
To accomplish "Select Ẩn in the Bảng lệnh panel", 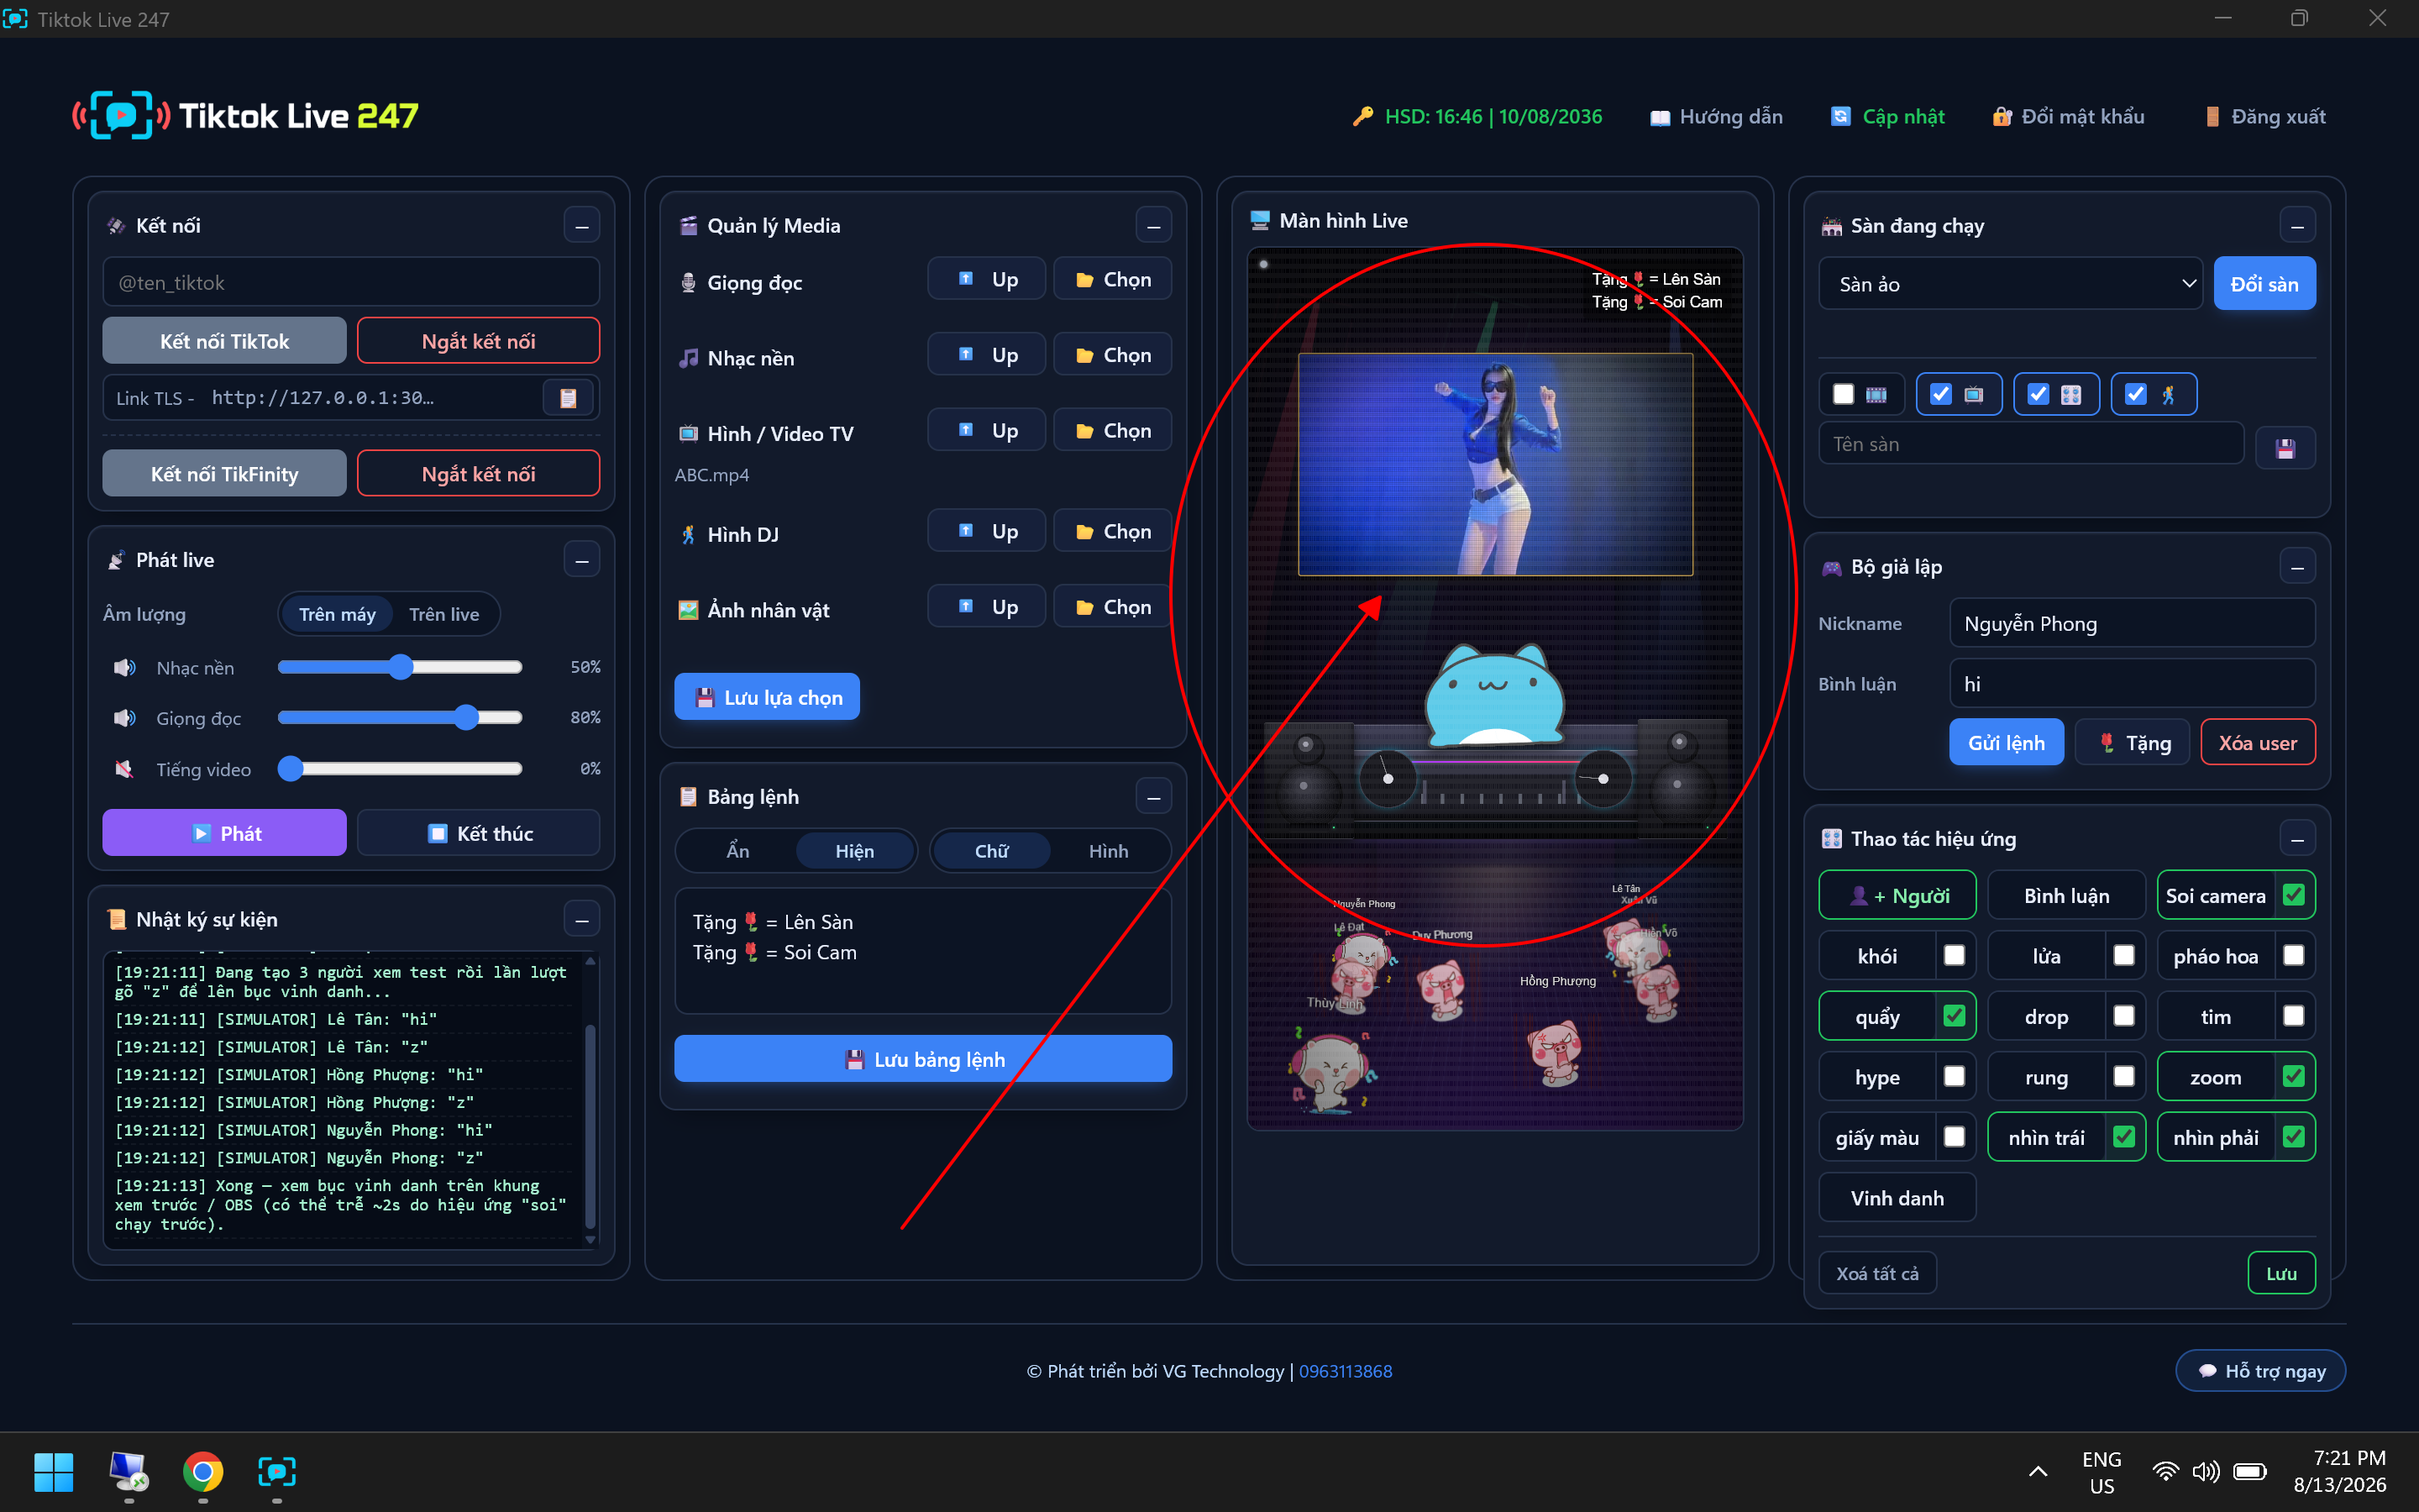I will point(737,851).
